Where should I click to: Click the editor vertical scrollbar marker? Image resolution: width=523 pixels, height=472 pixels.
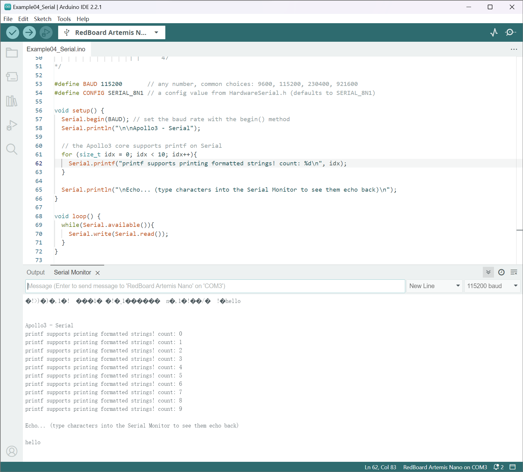pyautogui.click(x=520, y=230)
